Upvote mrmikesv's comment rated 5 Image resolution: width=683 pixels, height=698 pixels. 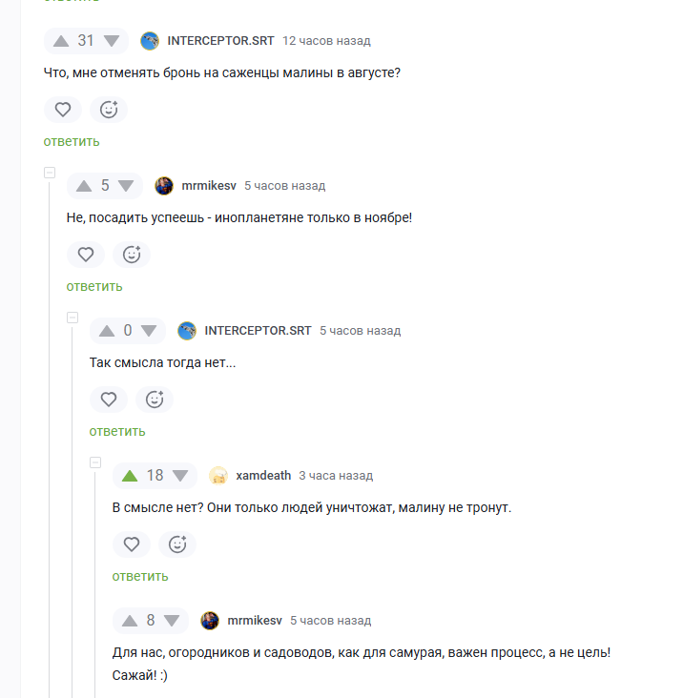point(84,186)
